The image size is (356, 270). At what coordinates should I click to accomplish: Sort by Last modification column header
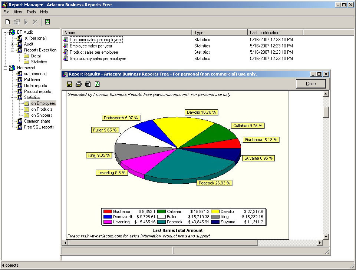(x=276, y=33)
